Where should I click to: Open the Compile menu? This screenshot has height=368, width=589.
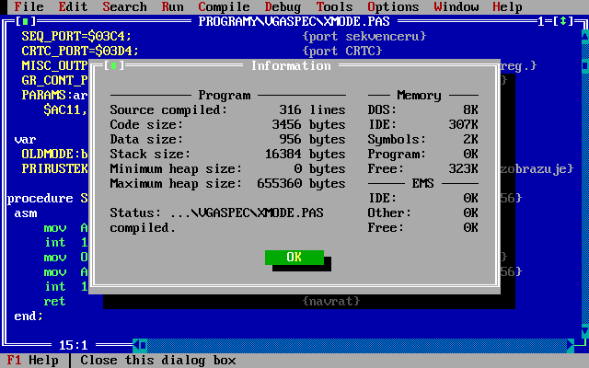tap(224, 6)
